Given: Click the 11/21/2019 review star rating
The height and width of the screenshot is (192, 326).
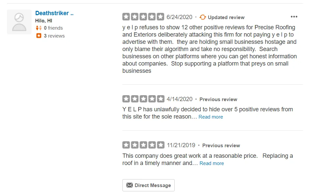Looking at the screenshot, I should point(143,145).
